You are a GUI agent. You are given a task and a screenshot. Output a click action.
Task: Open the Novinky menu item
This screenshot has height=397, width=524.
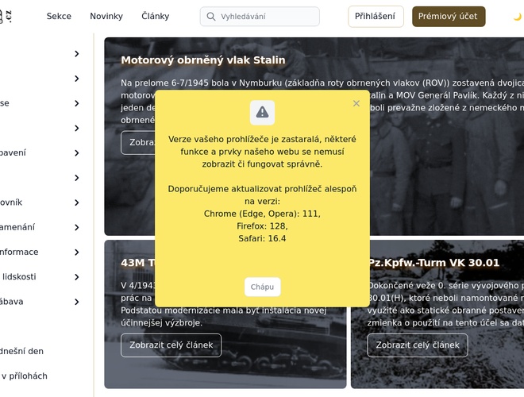106,17
